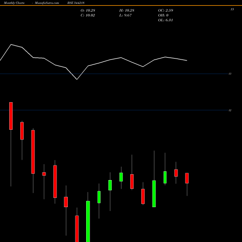242x242 pixels.
Task: Select the "BSE 544218" symbol text
Action: pyautogui.click(x=76, y=3)
